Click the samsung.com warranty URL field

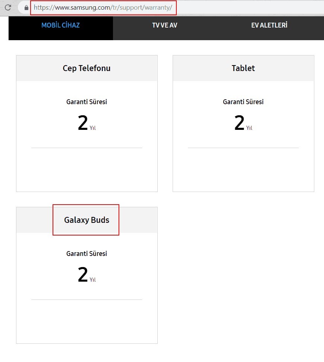(103, 7)
